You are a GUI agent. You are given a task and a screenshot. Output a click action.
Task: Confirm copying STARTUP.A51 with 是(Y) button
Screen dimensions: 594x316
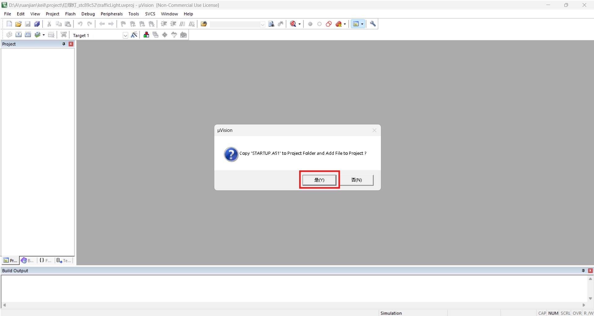[319, 180]
